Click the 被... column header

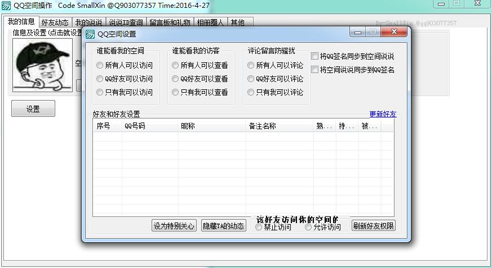(370, 126)
